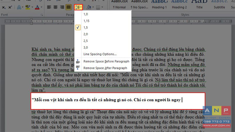Apply the Heading 2 style
The height and width of the screenshot is (132, 235).
[x=179, y=4]
